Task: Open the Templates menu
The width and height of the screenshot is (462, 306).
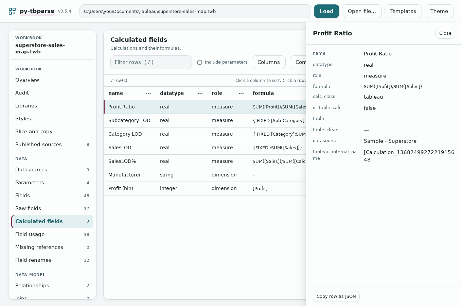Action: click(403, 11)
